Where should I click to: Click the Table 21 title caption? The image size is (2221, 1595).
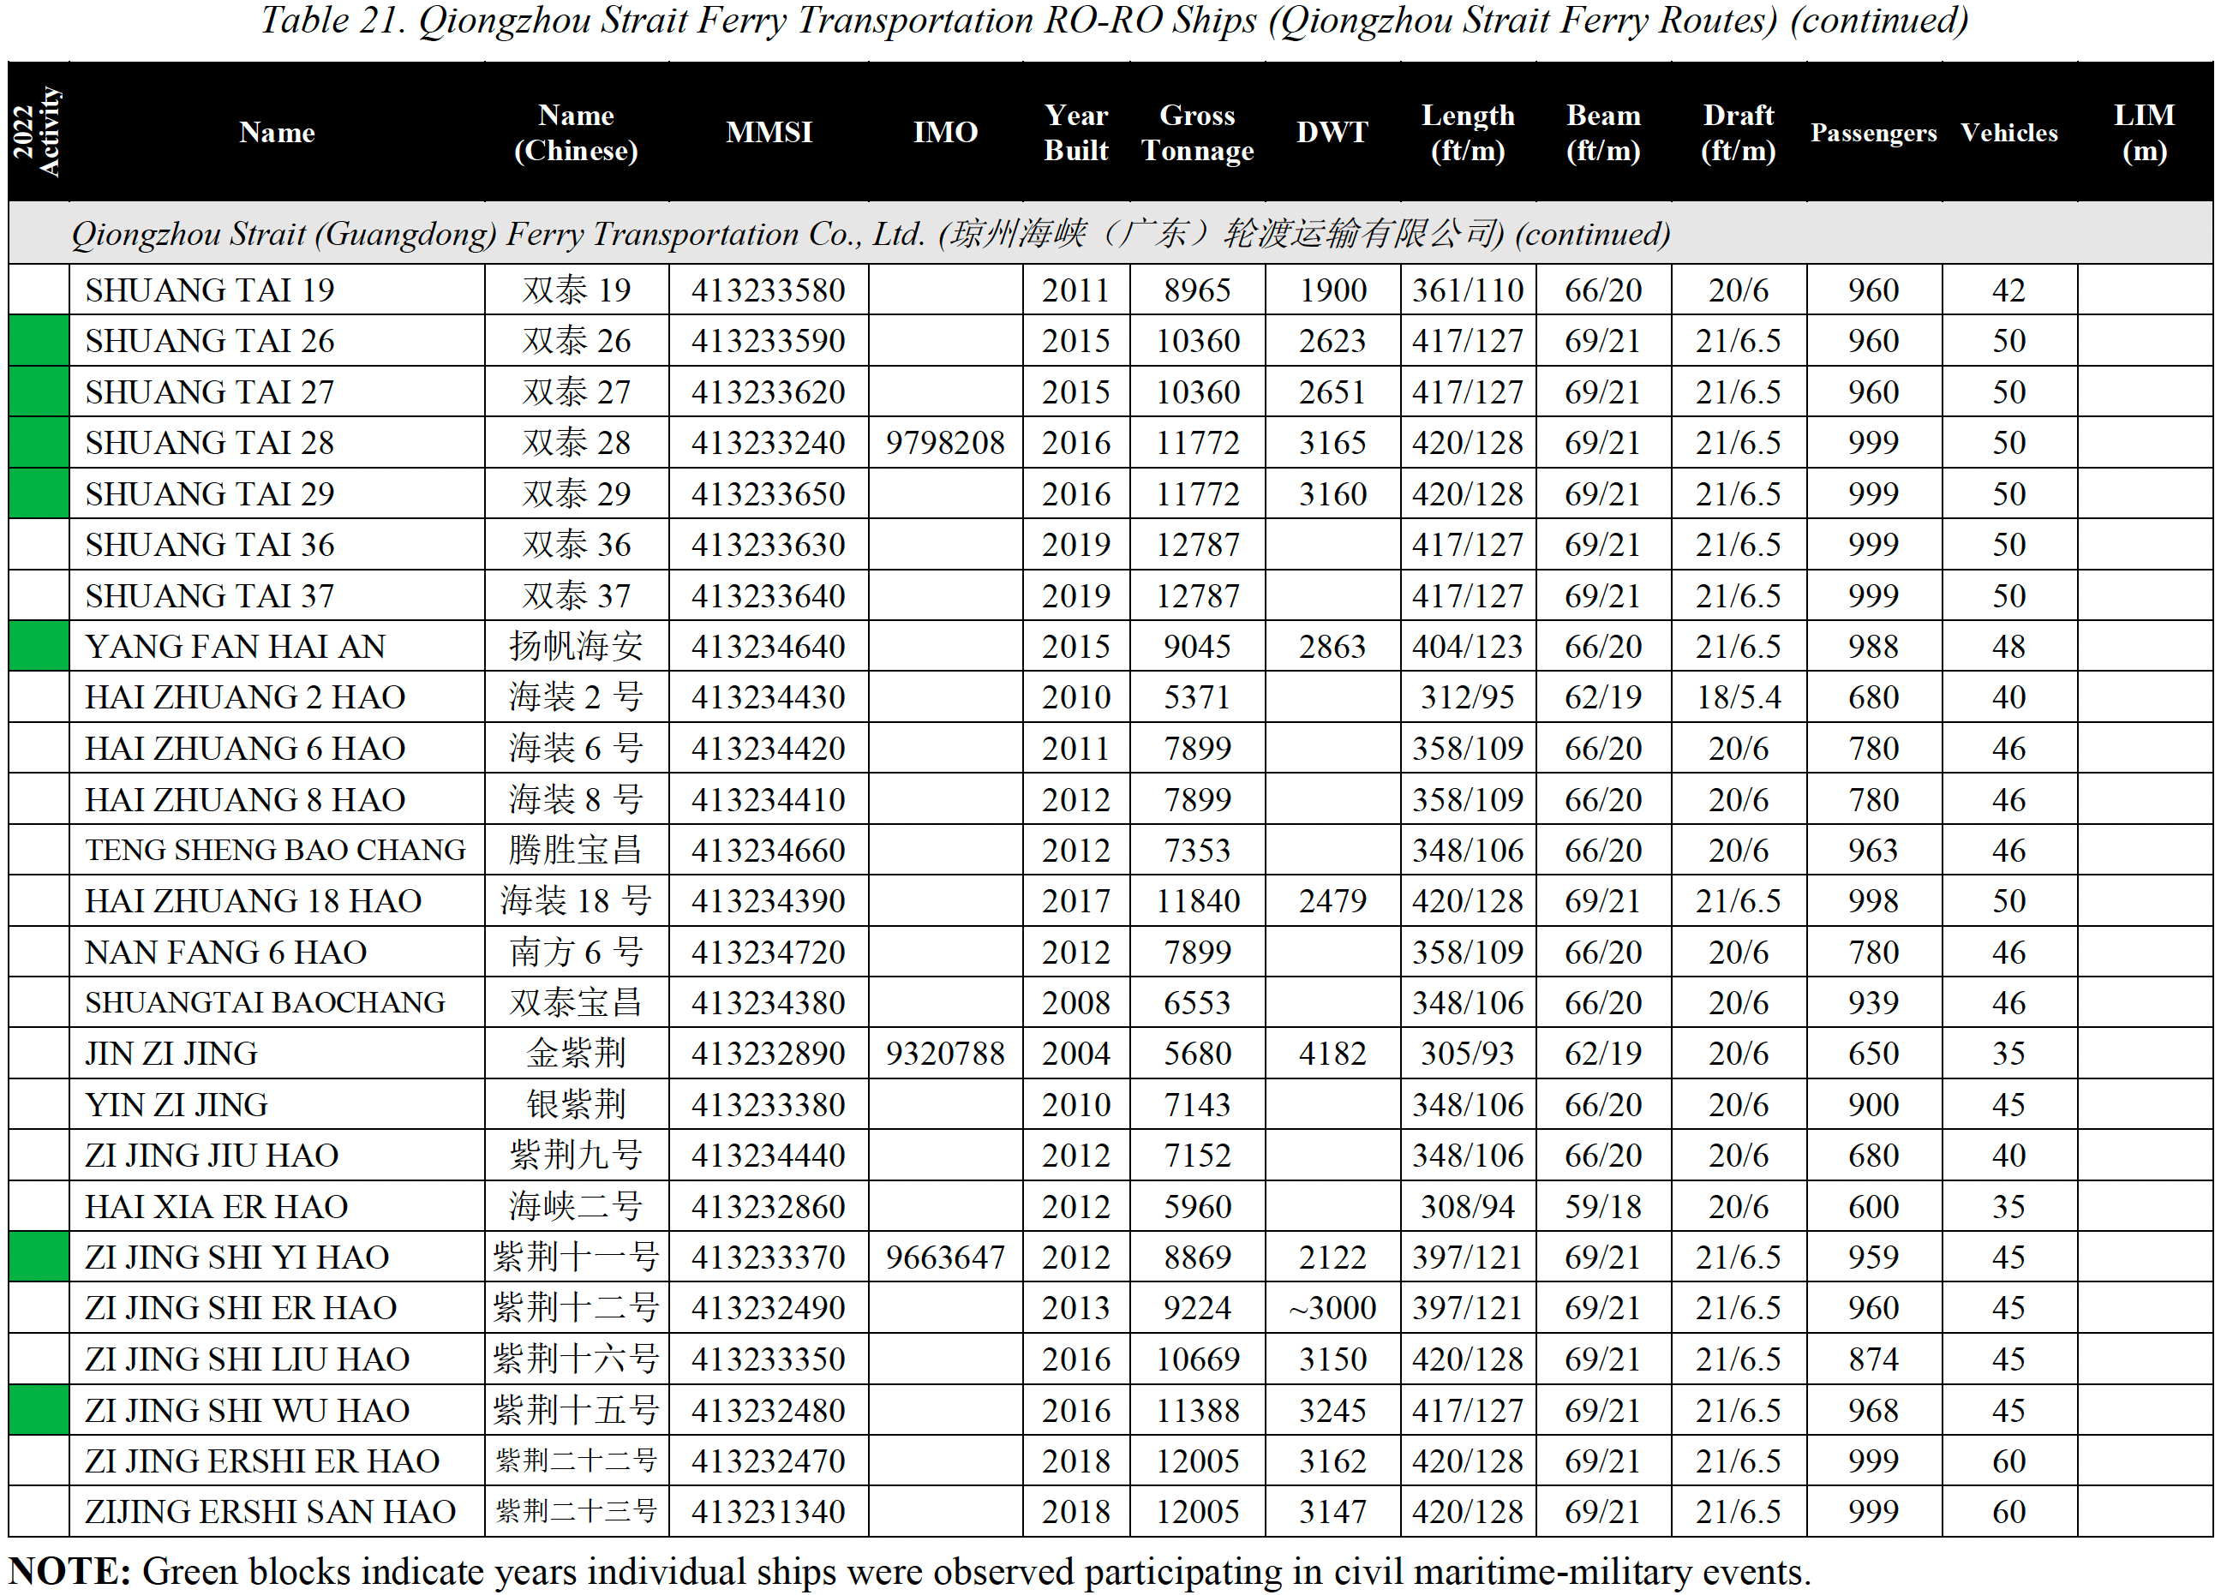[x=1113, y=21]
